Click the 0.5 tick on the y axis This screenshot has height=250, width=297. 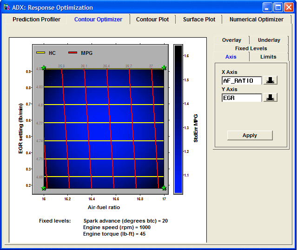click(x=28, y=137)
